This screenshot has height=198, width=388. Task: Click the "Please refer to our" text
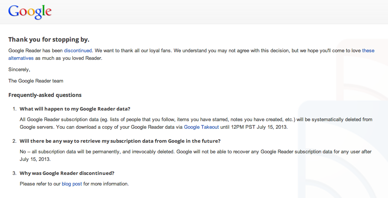pos(40,184)
